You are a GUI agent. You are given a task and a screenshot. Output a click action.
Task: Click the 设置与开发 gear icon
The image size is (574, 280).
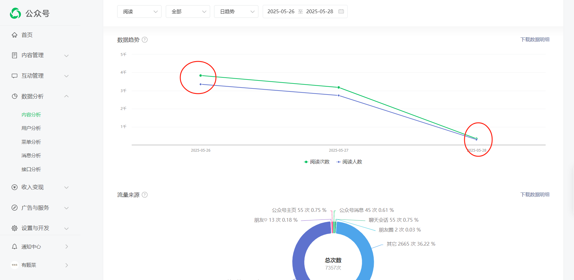(x=14, y=228)
